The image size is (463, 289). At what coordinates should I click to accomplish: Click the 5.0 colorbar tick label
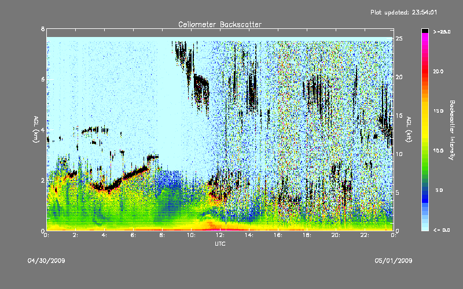tap(439, 190)
